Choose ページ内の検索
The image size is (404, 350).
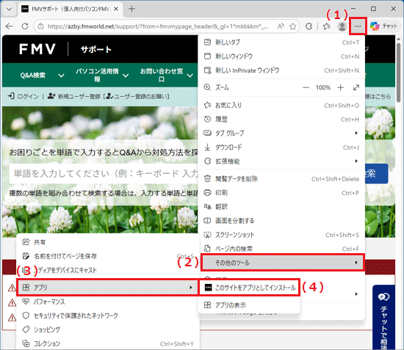(x=281, y=249)
